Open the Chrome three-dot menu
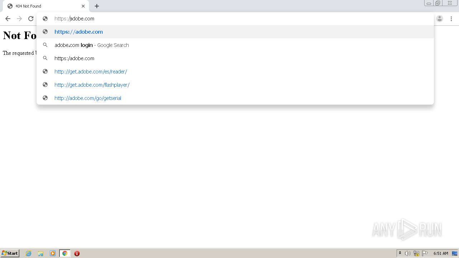Image resolution: width=459 pixels, height=258 pixels. (451, 19)
